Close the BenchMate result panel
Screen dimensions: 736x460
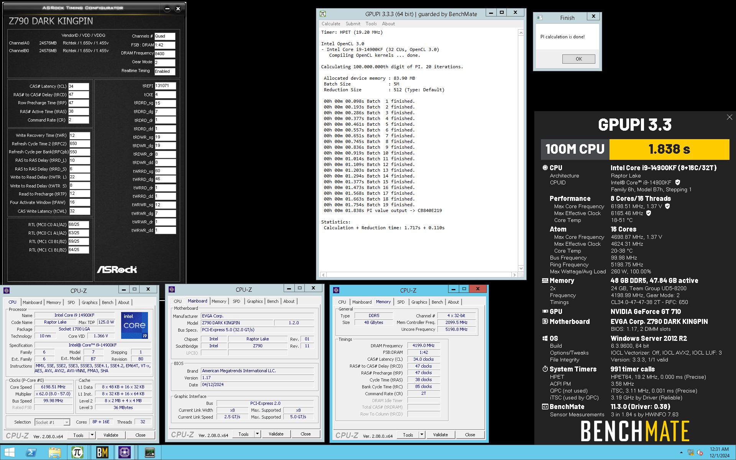[729, 117]
